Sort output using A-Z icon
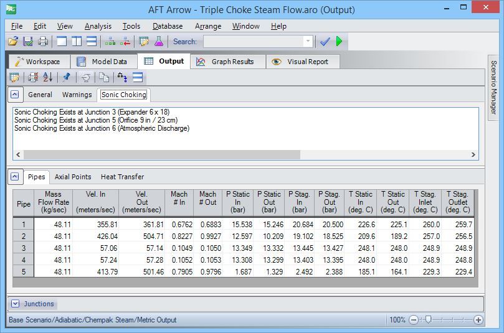Screen dimensions: 504x333 coord(47,77)
